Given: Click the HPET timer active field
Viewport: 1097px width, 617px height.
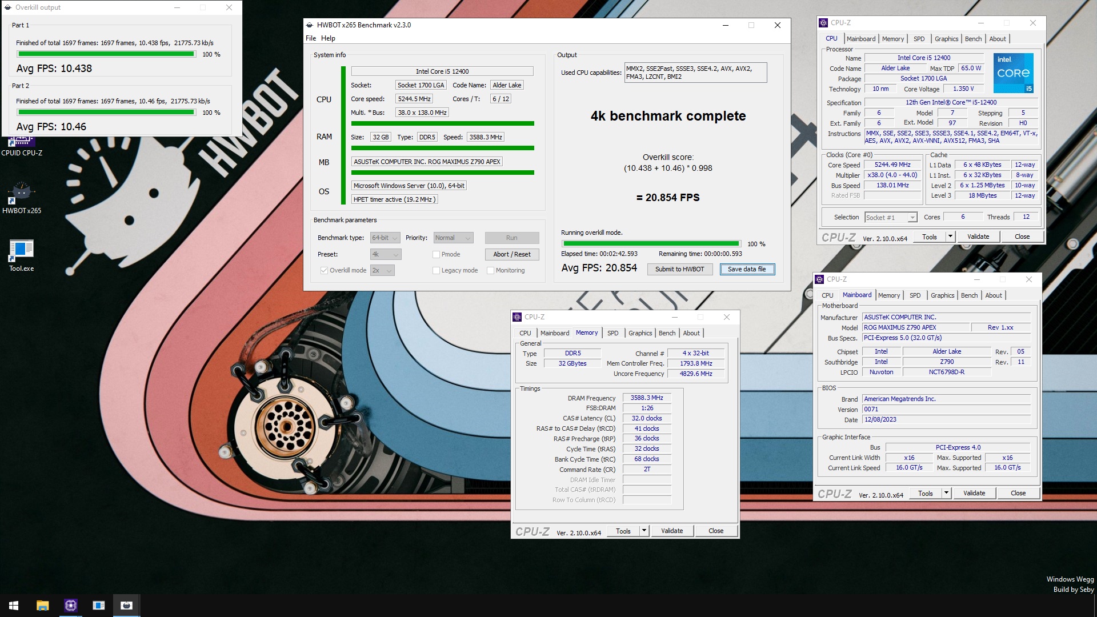Looking at the screenshot, I should 394,199.
